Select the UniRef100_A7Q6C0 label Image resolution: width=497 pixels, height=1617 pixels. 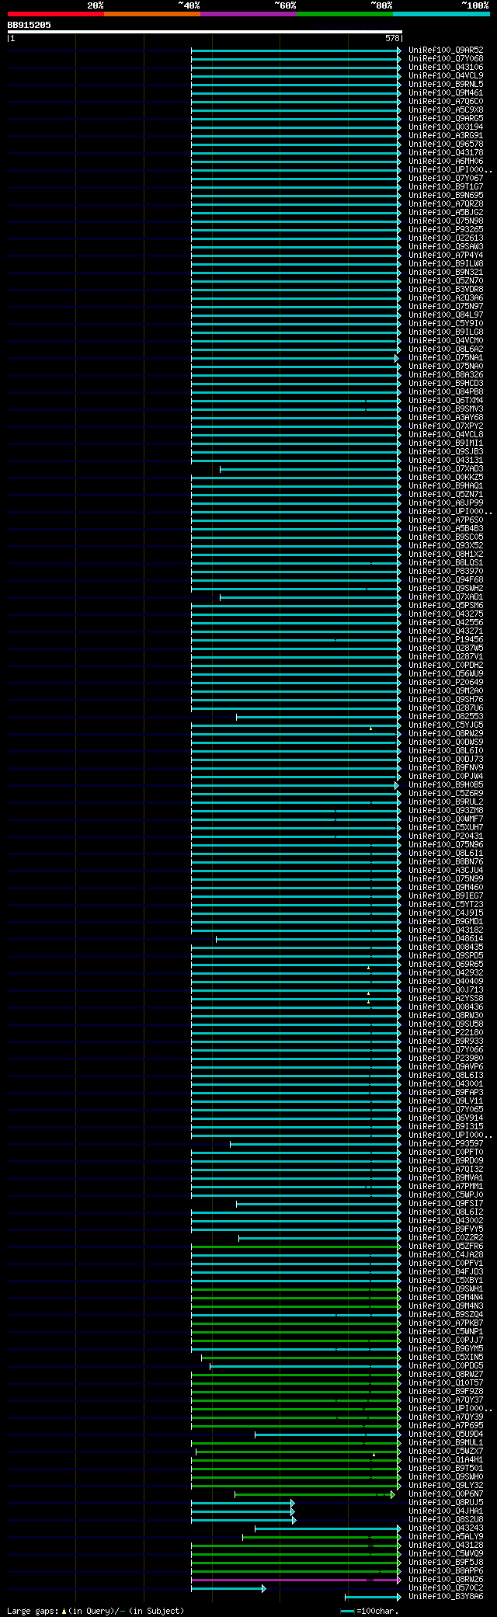[446, 101]
